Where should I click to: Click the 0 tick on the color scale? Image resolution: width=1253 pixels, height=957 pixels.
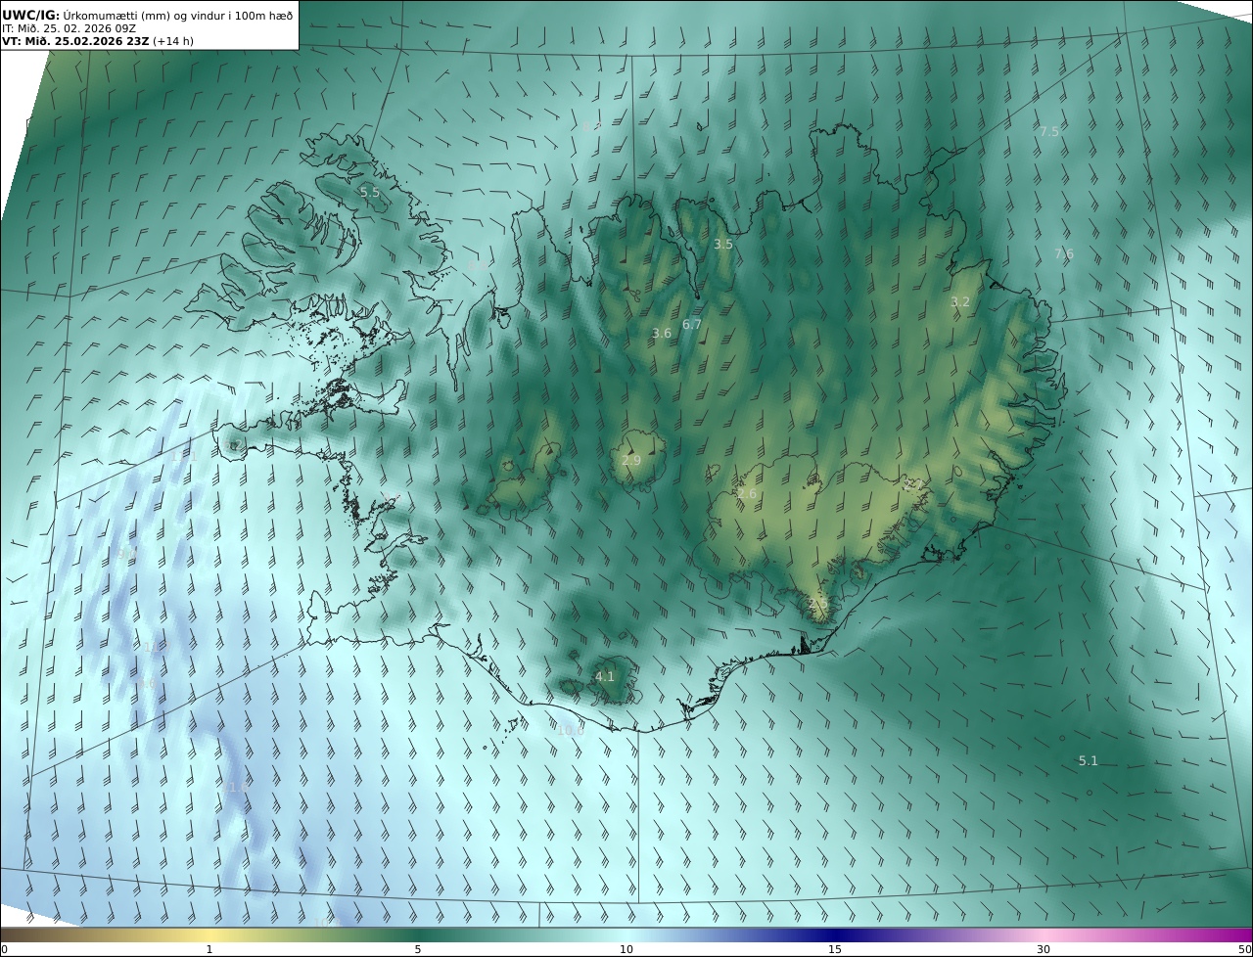point(4,949)
